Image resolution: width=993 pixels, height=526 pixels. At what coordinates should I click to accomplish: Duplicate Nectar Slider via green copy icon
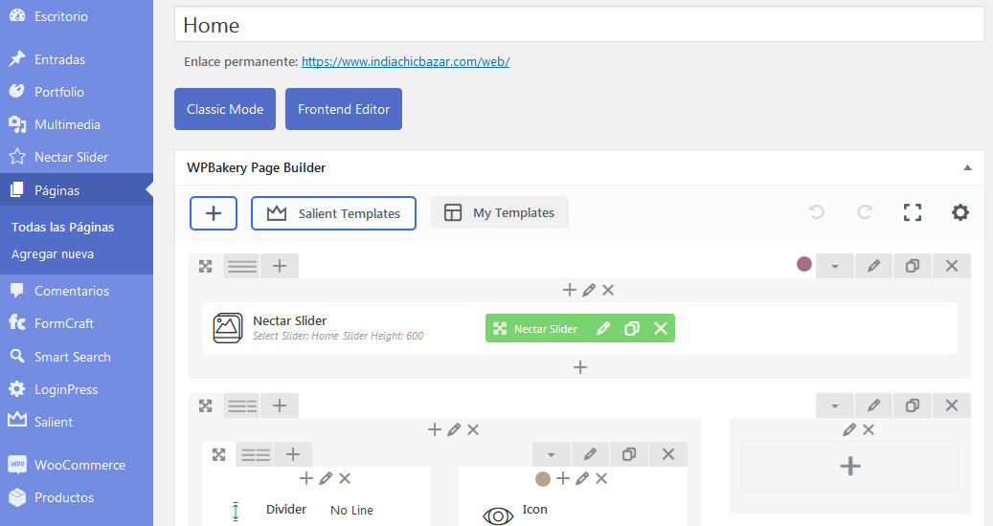click(x=631, y=328)
